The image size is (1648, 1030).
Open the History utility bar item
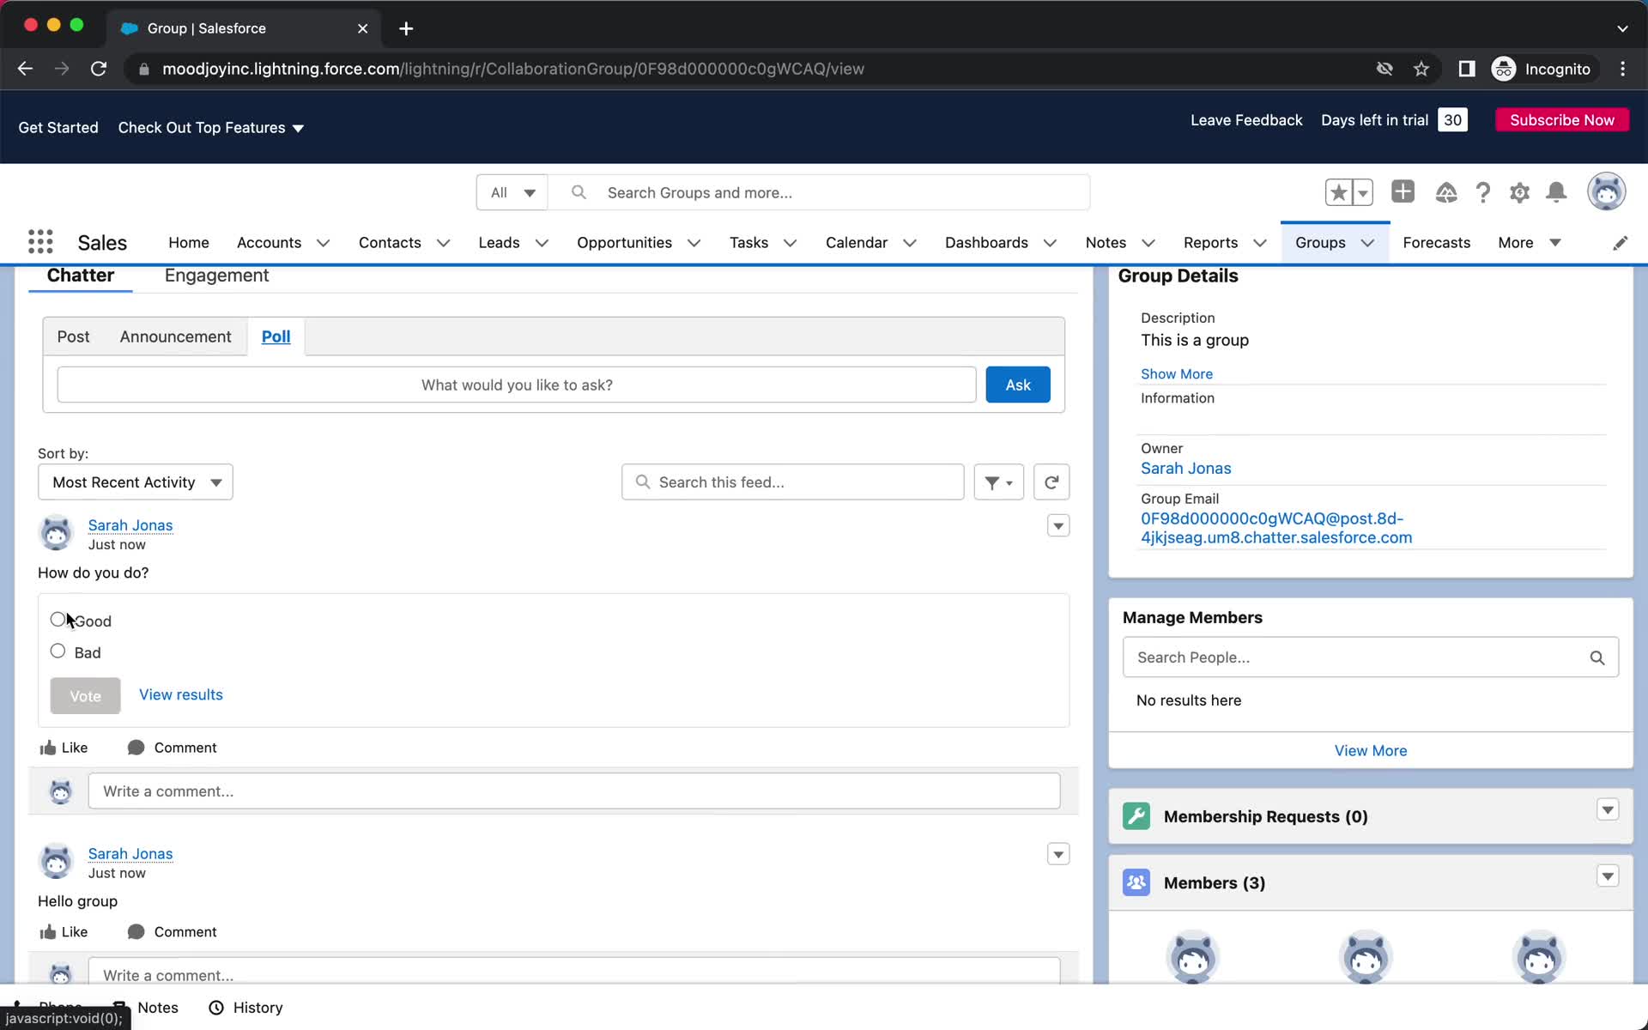coord(245,1008)
